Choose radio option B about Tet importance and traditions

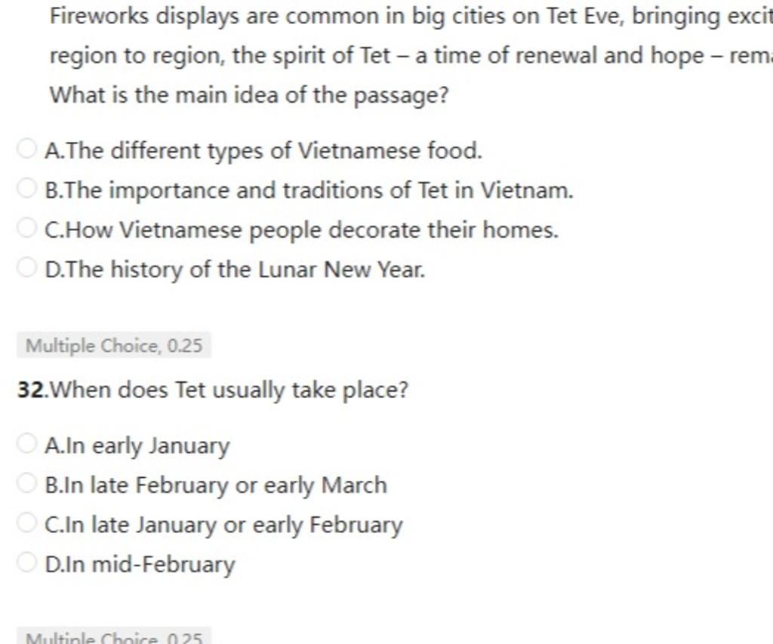point(26,189)
